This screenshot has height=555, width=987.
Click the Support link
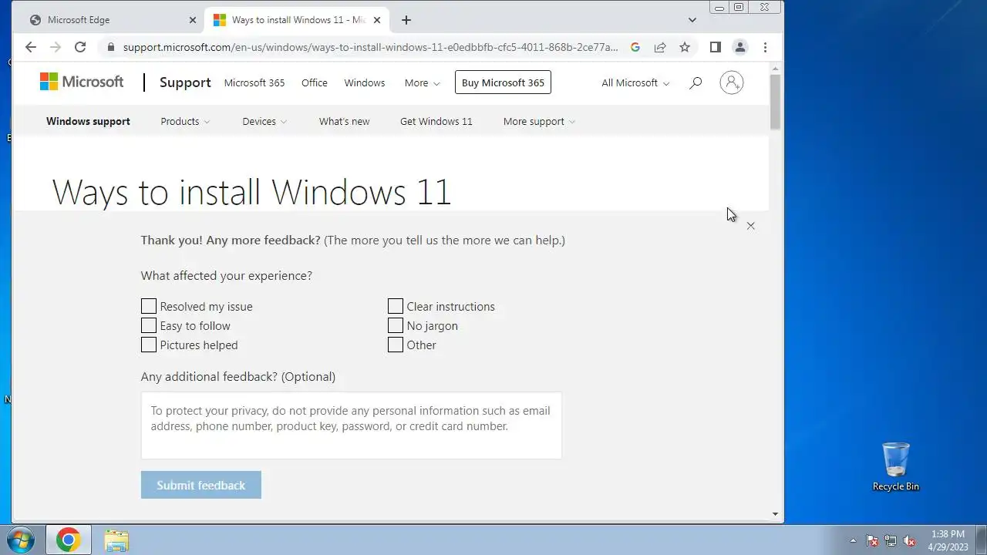pos(185,82)
